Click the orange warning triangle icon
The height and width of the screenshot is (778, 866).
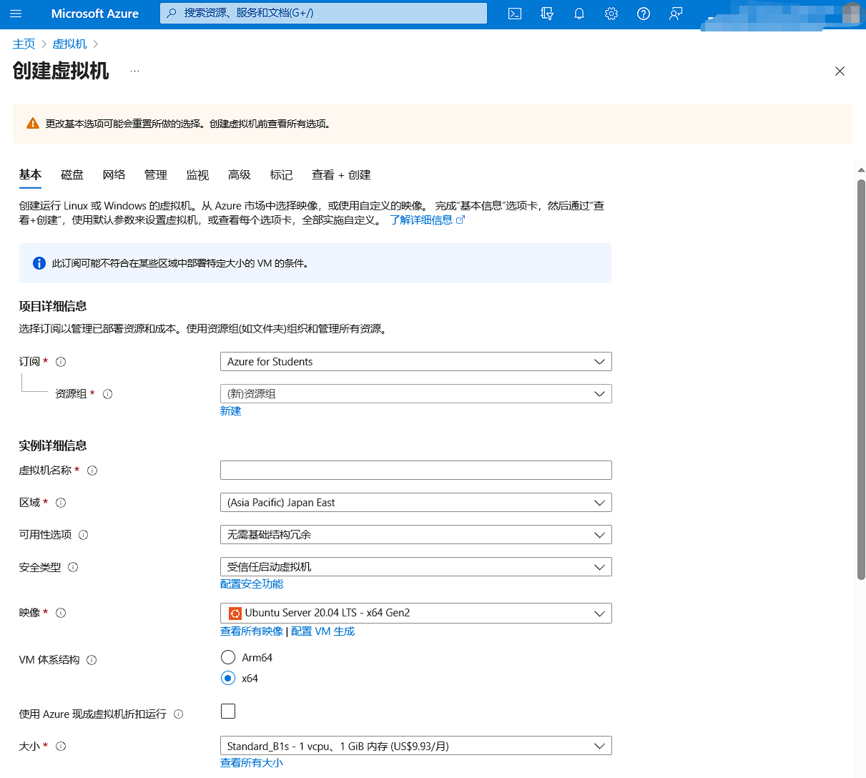pos(33,124)
